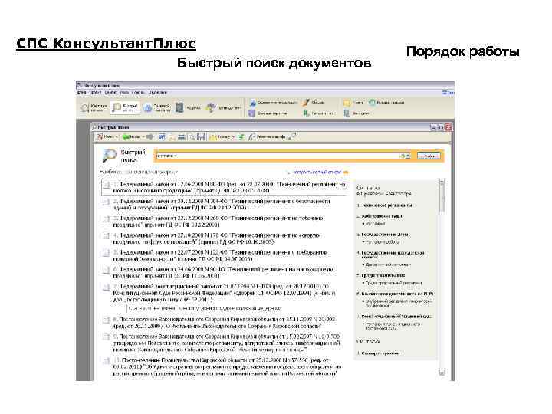Select the Быстрый поиск toolbar button

tap(125, 107)
